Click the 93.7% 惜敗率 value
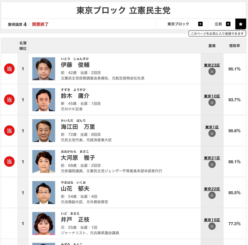The height and width of the screenshot is (245, 248). pyautogui.click(x=234, y=100)
